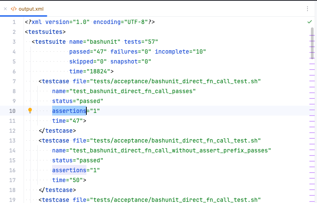Click the passed="47" attribute

88,52
